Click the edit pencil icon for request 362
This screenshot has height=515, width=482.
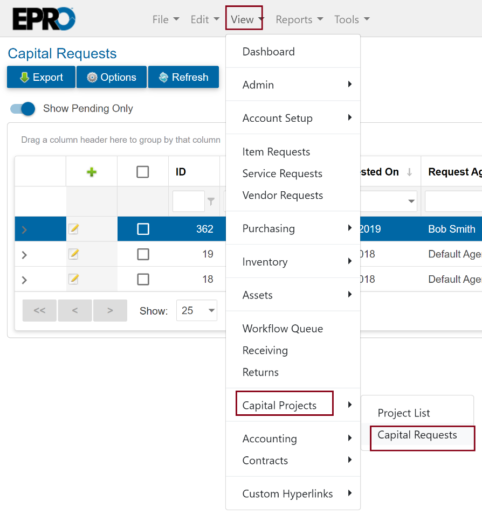(x=74, y=229)
